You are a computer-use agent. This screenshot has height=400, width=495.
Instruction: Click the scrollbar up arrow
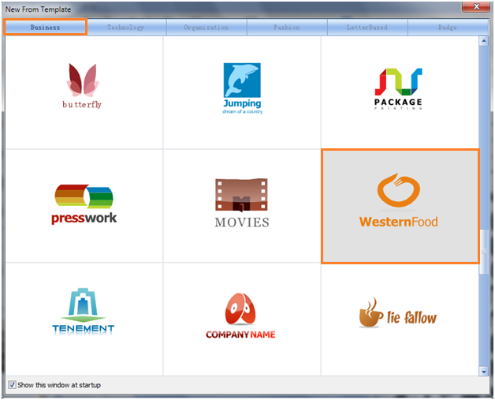pos(484,41)
